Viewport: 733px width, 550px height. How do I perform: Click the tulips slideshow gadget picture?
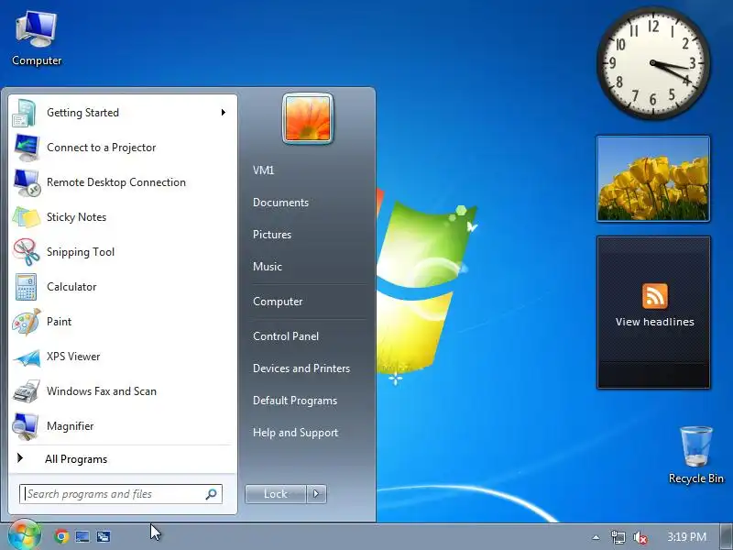(653, 179)
